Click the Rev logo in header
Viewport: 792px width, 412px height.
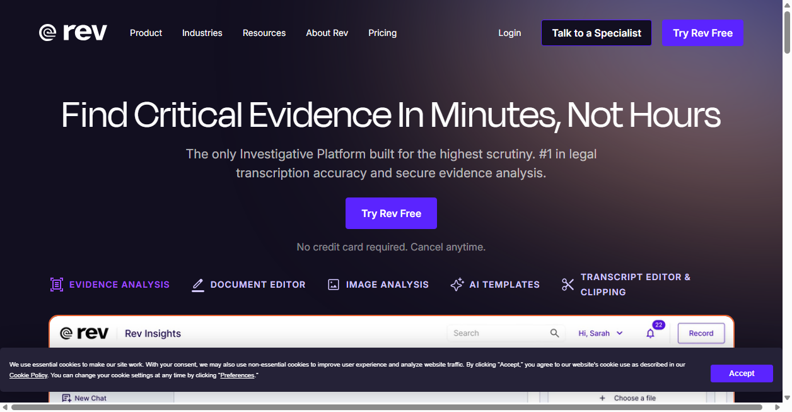coord(73,32)
